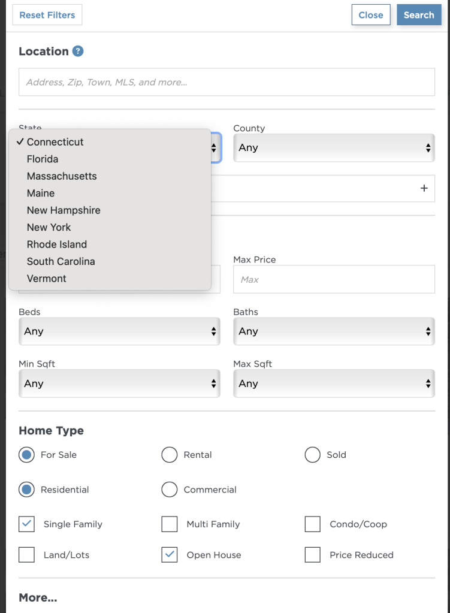The image size is (450, 613).
Task: Expand the Baths dropdown
Action: [x=334, y=331]
